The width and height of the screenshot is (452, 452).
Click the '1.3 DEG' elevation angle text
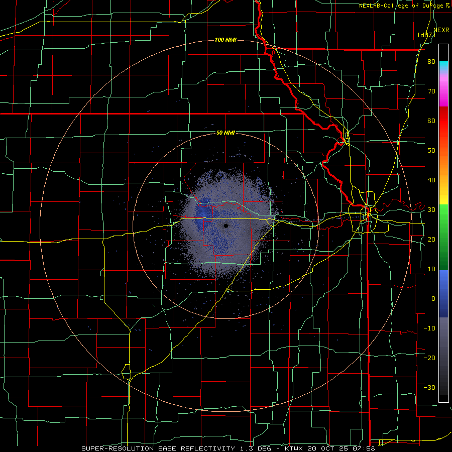256,448
